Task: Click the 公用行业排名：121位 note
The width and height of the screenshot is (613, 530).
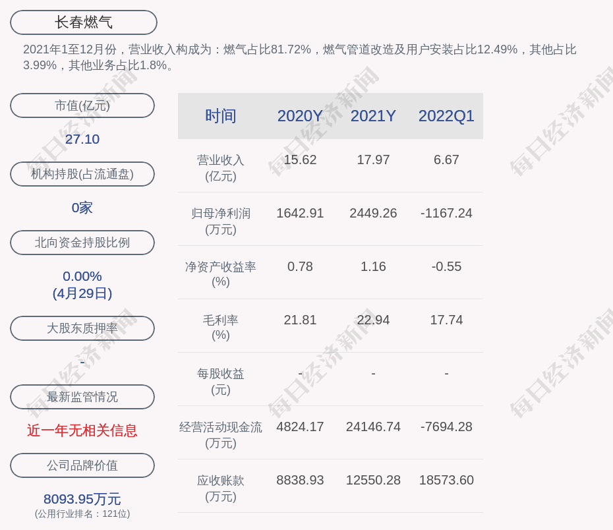Action: 82,514
